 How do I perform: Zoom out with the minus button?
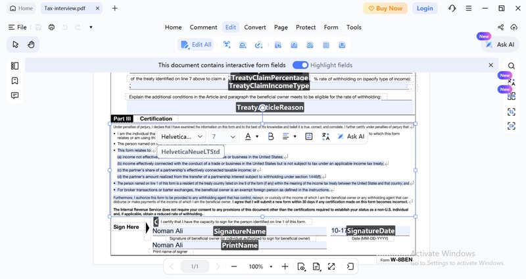pos(234,266)
